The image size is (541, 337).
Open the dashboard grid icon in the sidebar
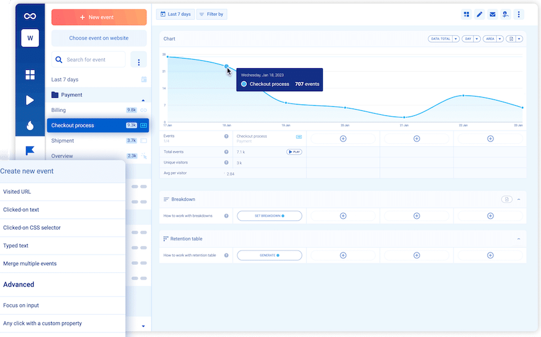30,74
